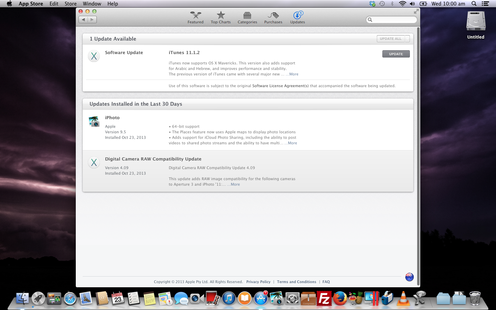The height and width of the screenshot is (310, 496).
Task: Click the Bluetooth menu bar icon
Action: 392,4
